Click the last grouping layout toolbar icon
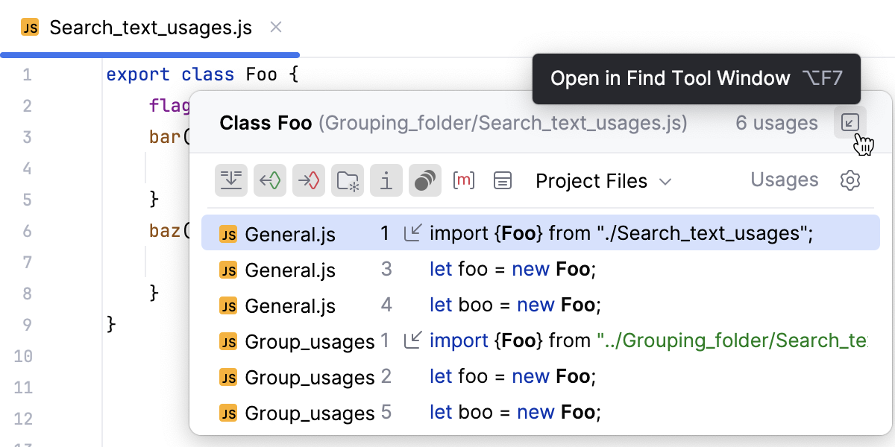This screenshot has height=447, width=895. (x=504, y=180)
